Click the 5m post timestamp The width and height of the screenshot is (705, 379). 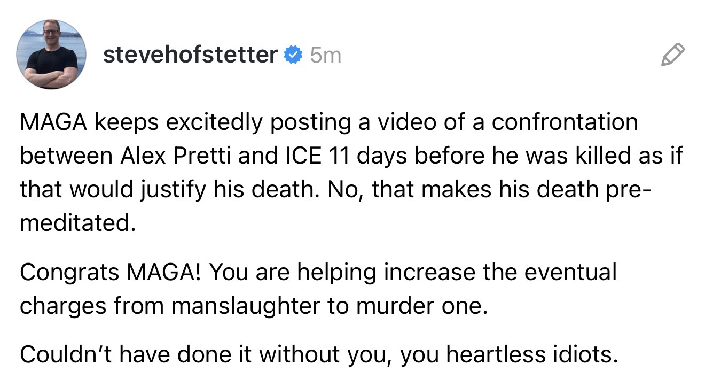(325, 55)
